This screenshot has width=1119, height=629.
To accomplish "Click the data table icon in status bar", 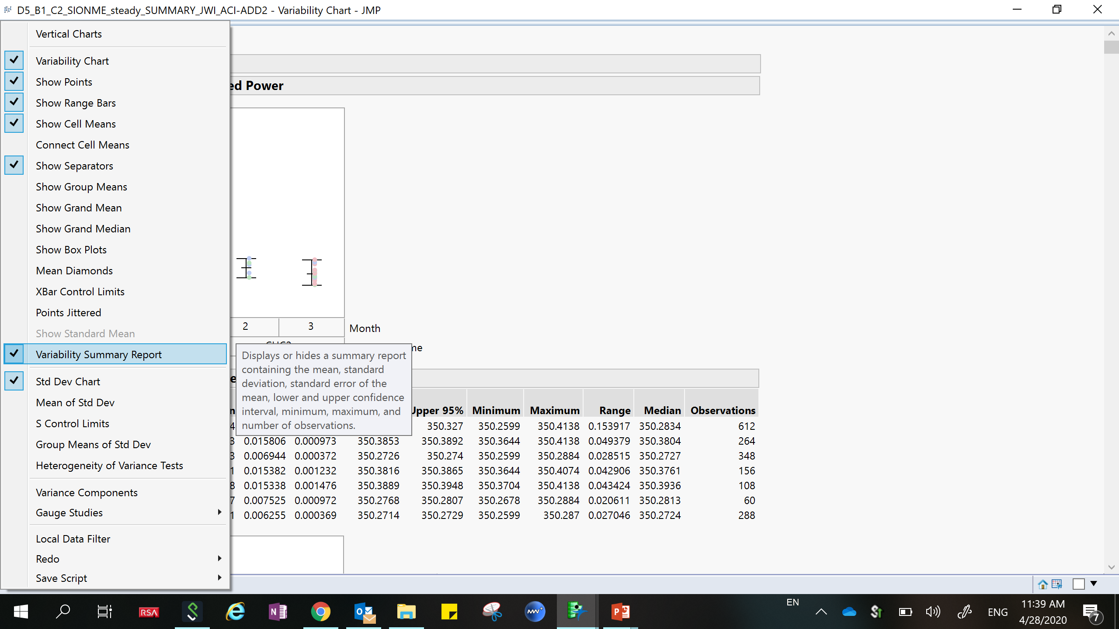I will click(1057, 584).
